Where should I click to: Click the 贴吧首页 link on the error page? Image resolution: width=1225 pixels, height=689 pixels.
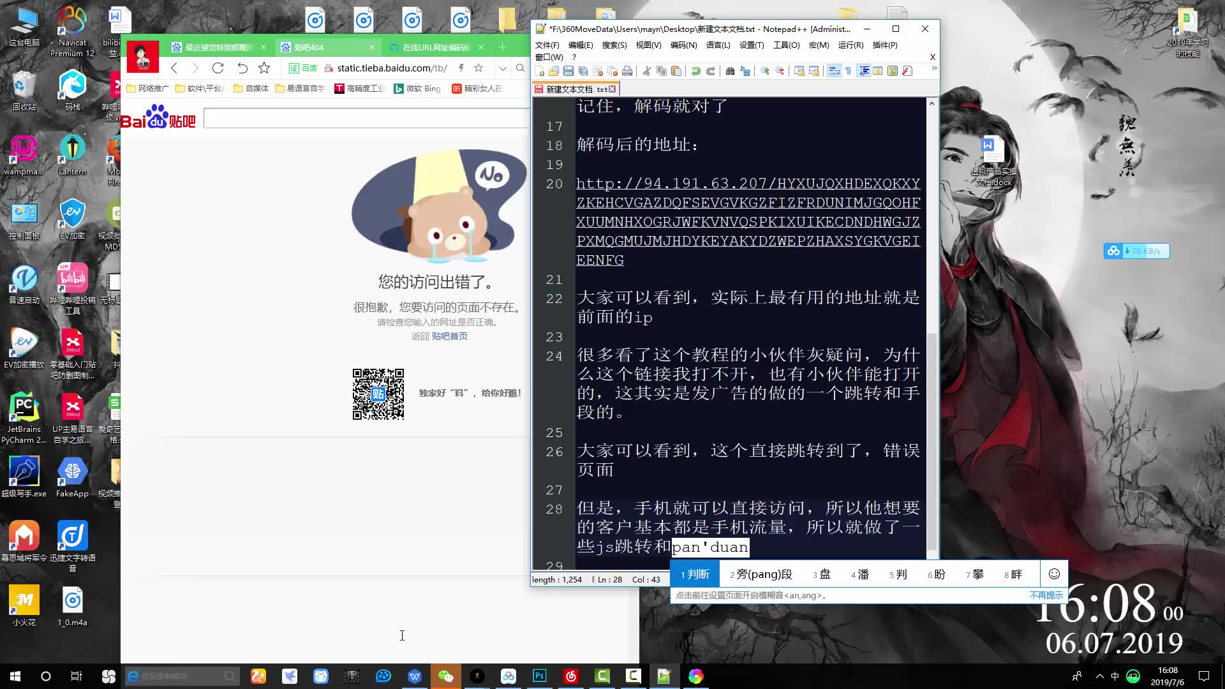point(450,336)
